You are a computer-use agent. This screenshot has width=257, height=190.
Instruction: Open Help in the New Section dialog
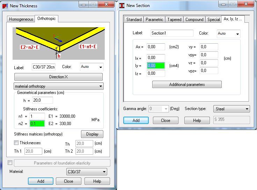pos(197,120)
